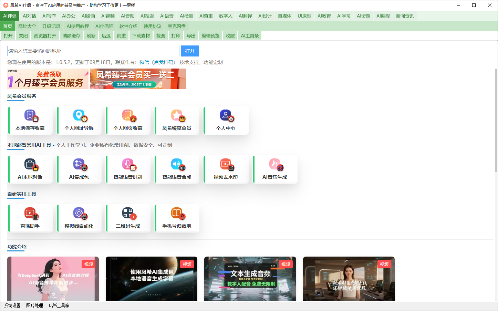Switch to the AI视频 tab
Screen dimensions: 498x311
point(108,16)
